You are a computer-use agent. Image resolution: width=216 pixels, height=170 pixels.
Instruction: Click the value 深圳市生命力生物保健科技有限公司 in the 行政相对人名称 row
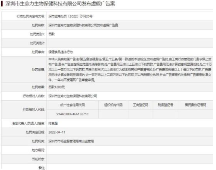coord(73,96)
